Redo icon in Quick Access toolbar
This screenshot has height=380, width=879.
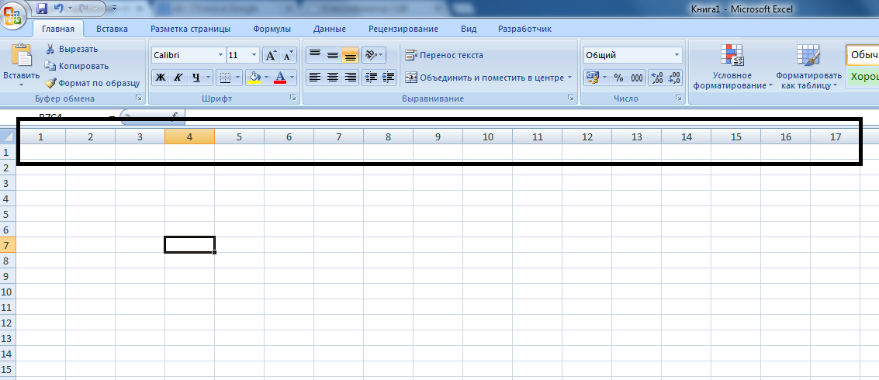83,9
